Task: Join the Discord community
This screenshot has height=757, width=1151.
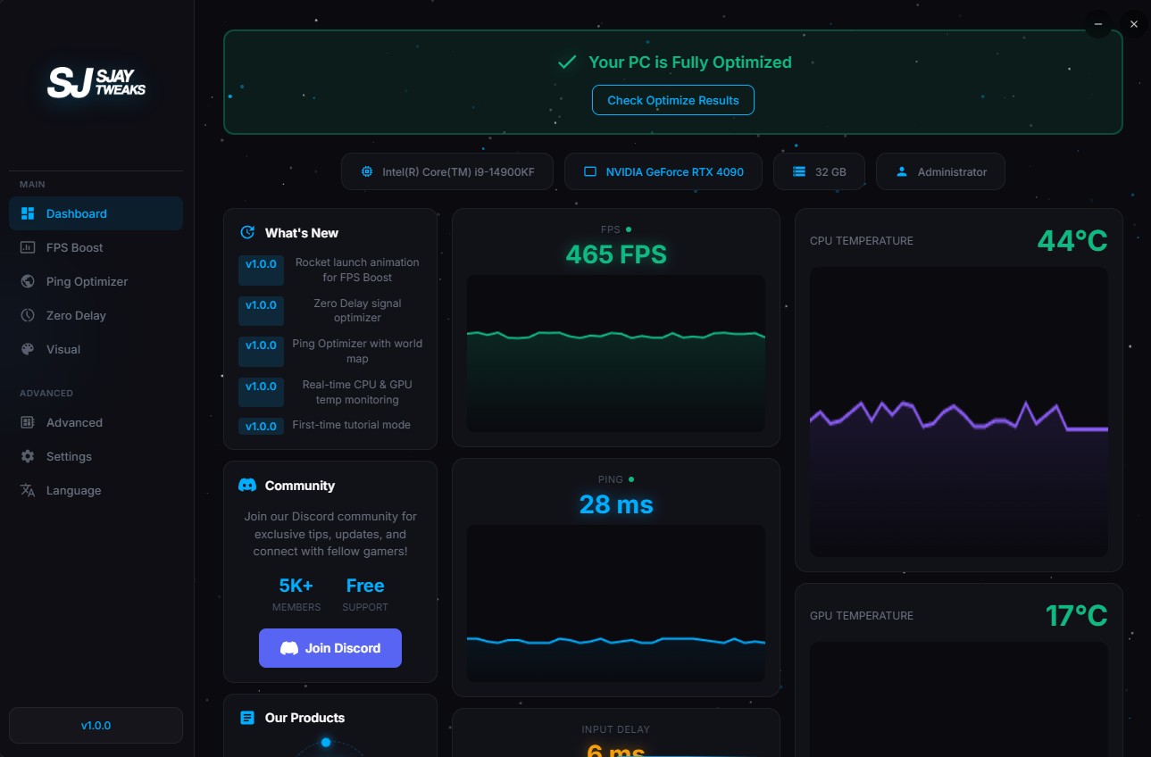Action: (x=330, y=648)
